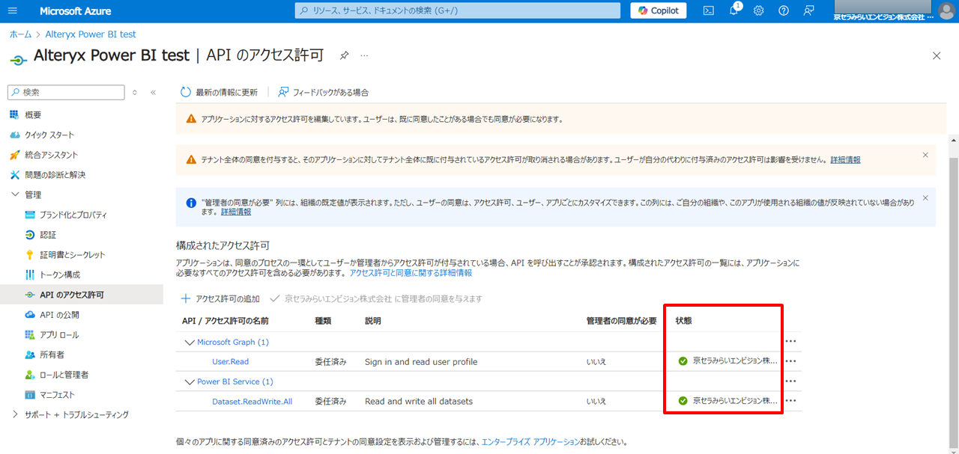Open the ellipsis menu for Power BI Service row

point(790,381)
